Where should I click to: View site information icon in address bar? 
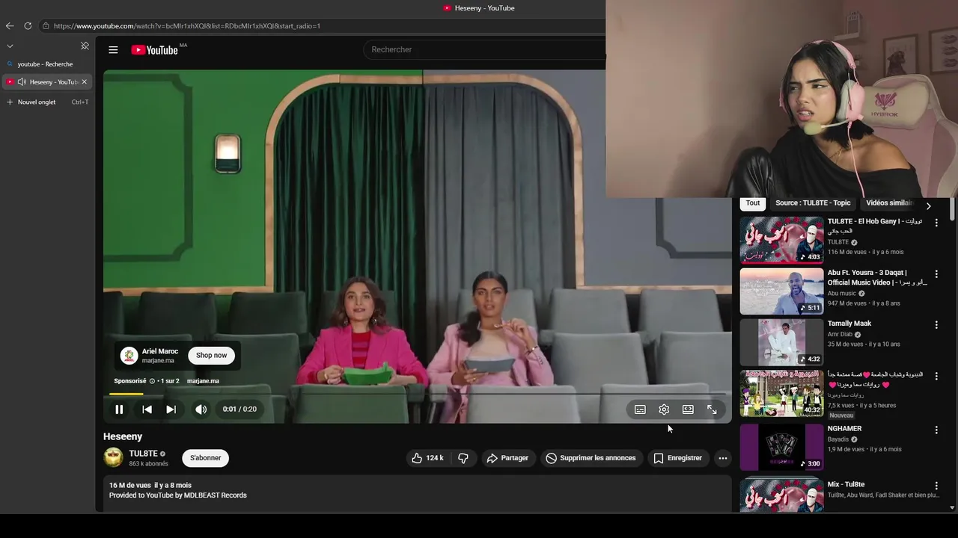coord(46,25)
